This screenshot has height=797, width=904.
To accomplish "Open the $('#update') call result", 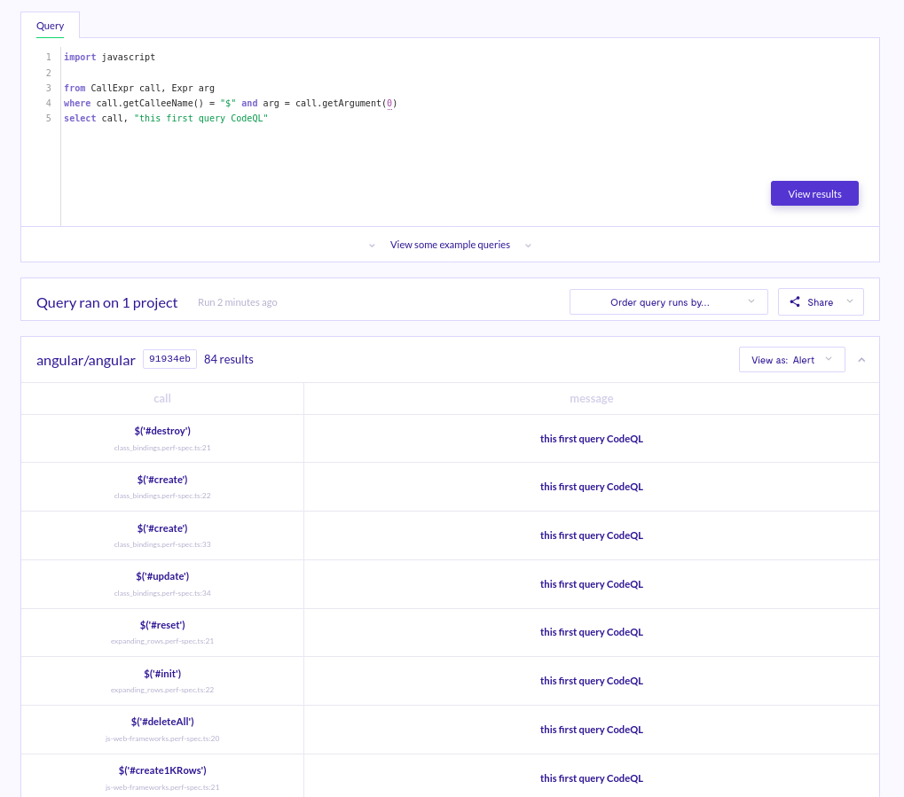I will tap(162, 576).
